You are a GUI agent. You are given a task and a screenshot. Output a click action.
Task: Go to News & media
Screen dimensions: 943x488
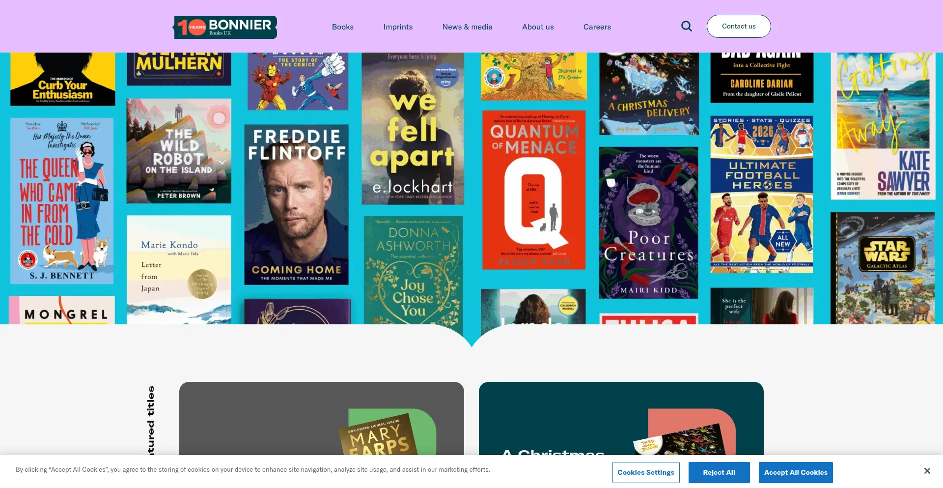tap(468, 27)
